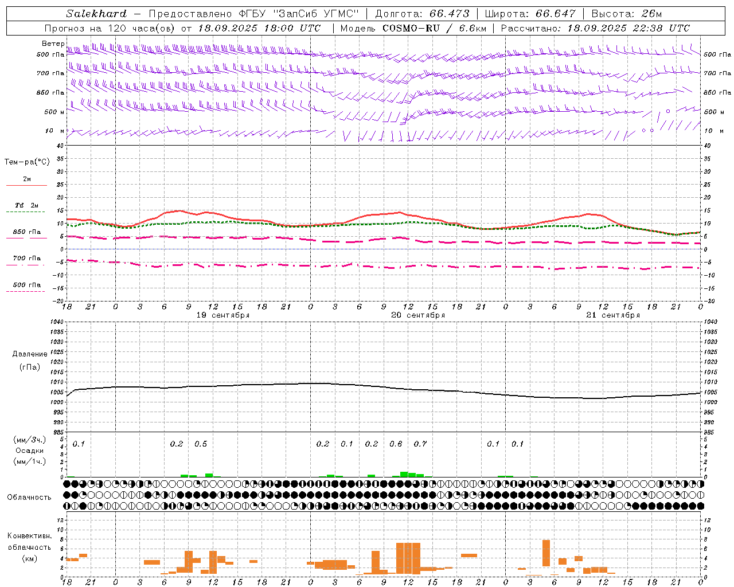Click the '19 сентября' date label
Screen dimensions: 734x587
(223, 315)
